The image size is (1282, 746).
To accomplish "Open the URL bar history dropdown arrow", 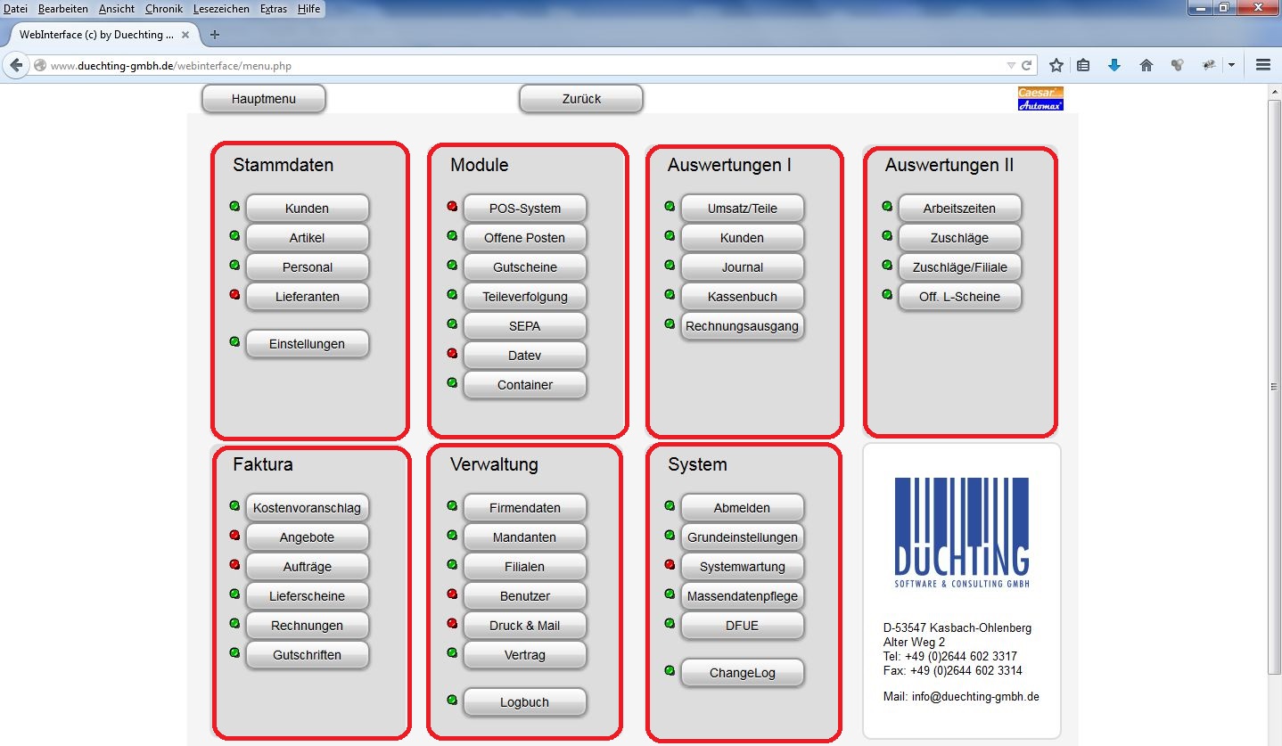I will [x=1010, y=65].
